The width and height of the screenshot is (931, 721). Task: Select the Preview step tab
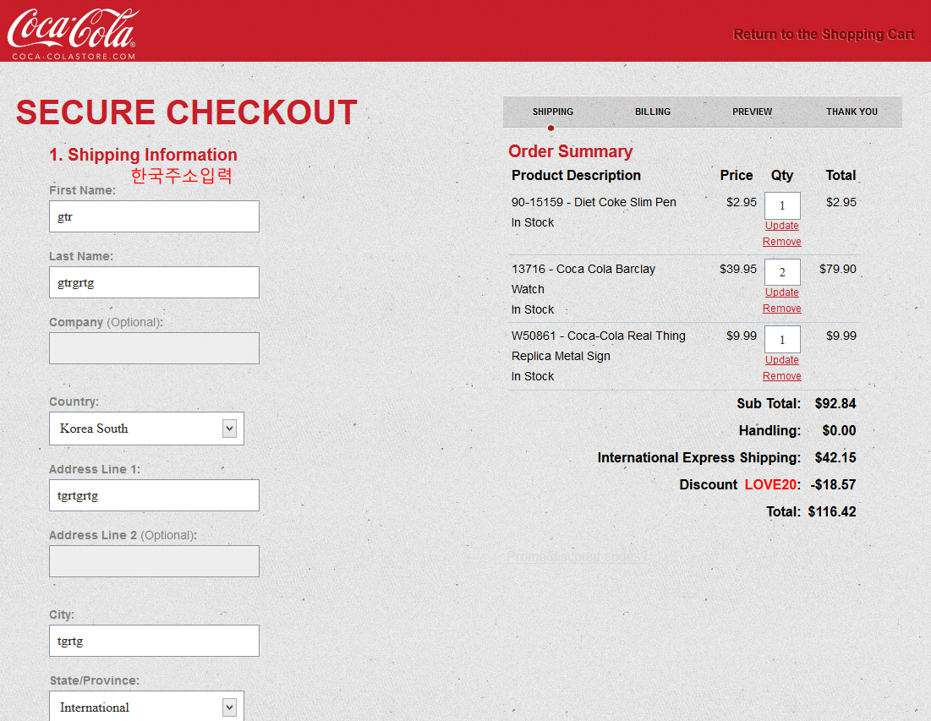(x=752, y=112)
